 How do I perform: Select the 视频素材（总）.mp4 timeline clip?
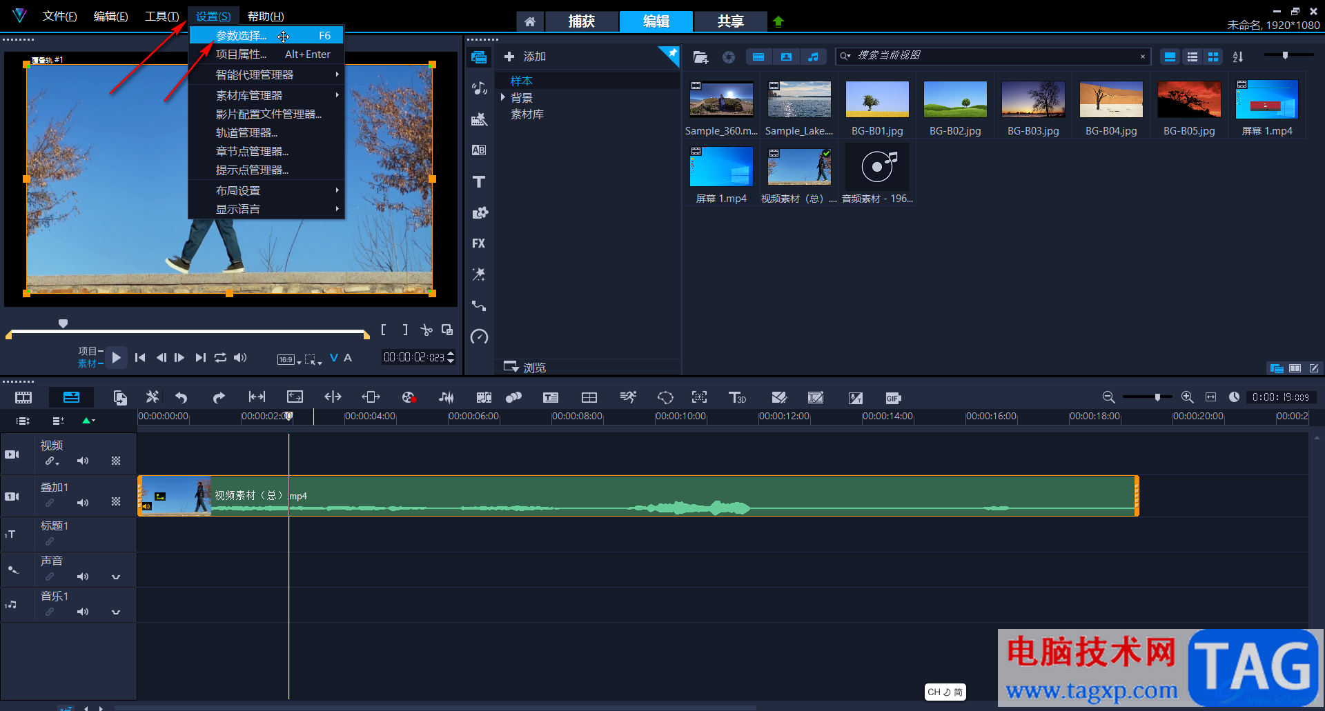coord(638,496)
